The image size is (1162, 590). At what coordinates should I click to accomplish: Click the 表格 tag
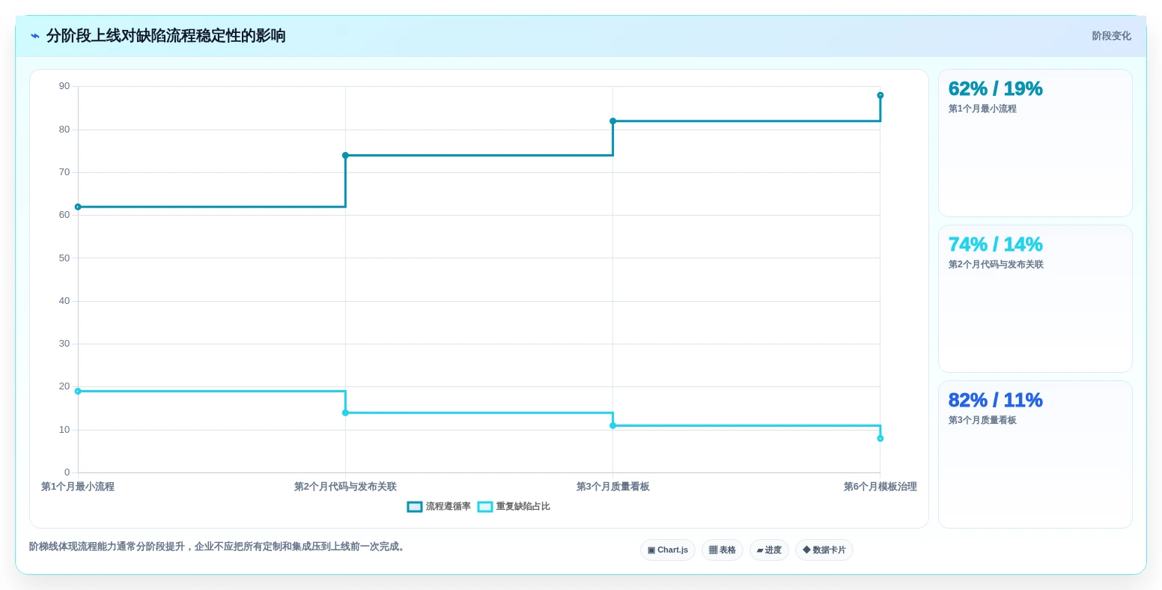723,550
